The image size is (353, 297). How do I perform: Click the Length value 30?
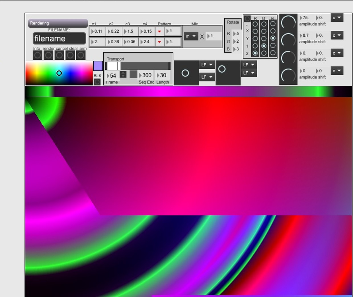tap(163, 75)
